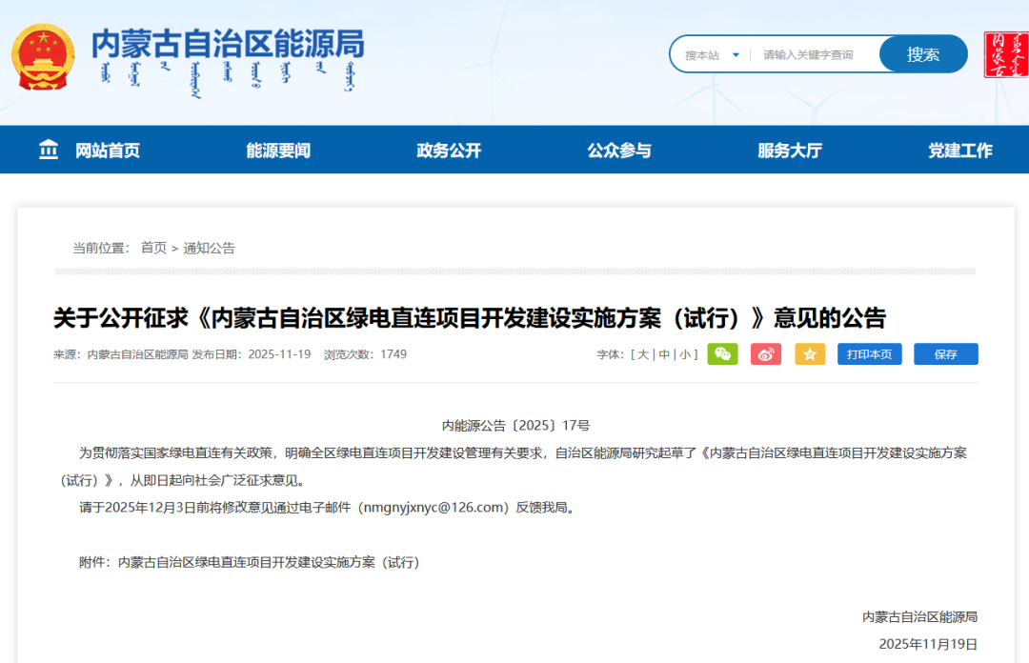Share article via Weibo icon

point(766,354)
